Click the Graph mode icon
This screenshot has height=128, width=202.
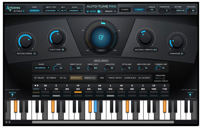coord(115,11)
